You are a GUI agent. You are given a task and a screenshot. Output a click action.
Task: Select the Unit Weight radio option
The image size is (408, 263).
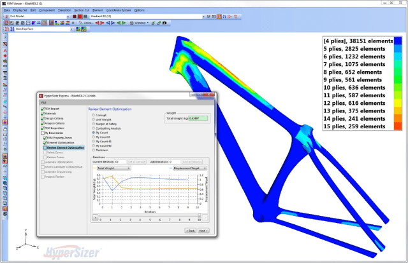tap(94, 119)
